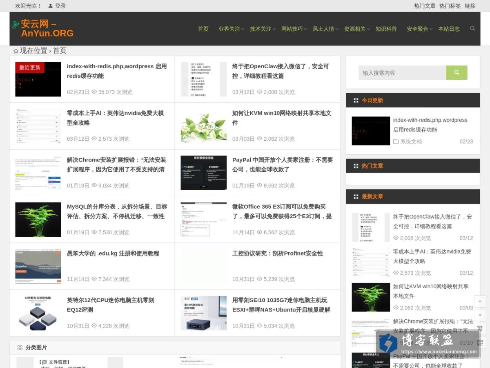Open 系统文档 category link in 今日更新

pos(411,141)
